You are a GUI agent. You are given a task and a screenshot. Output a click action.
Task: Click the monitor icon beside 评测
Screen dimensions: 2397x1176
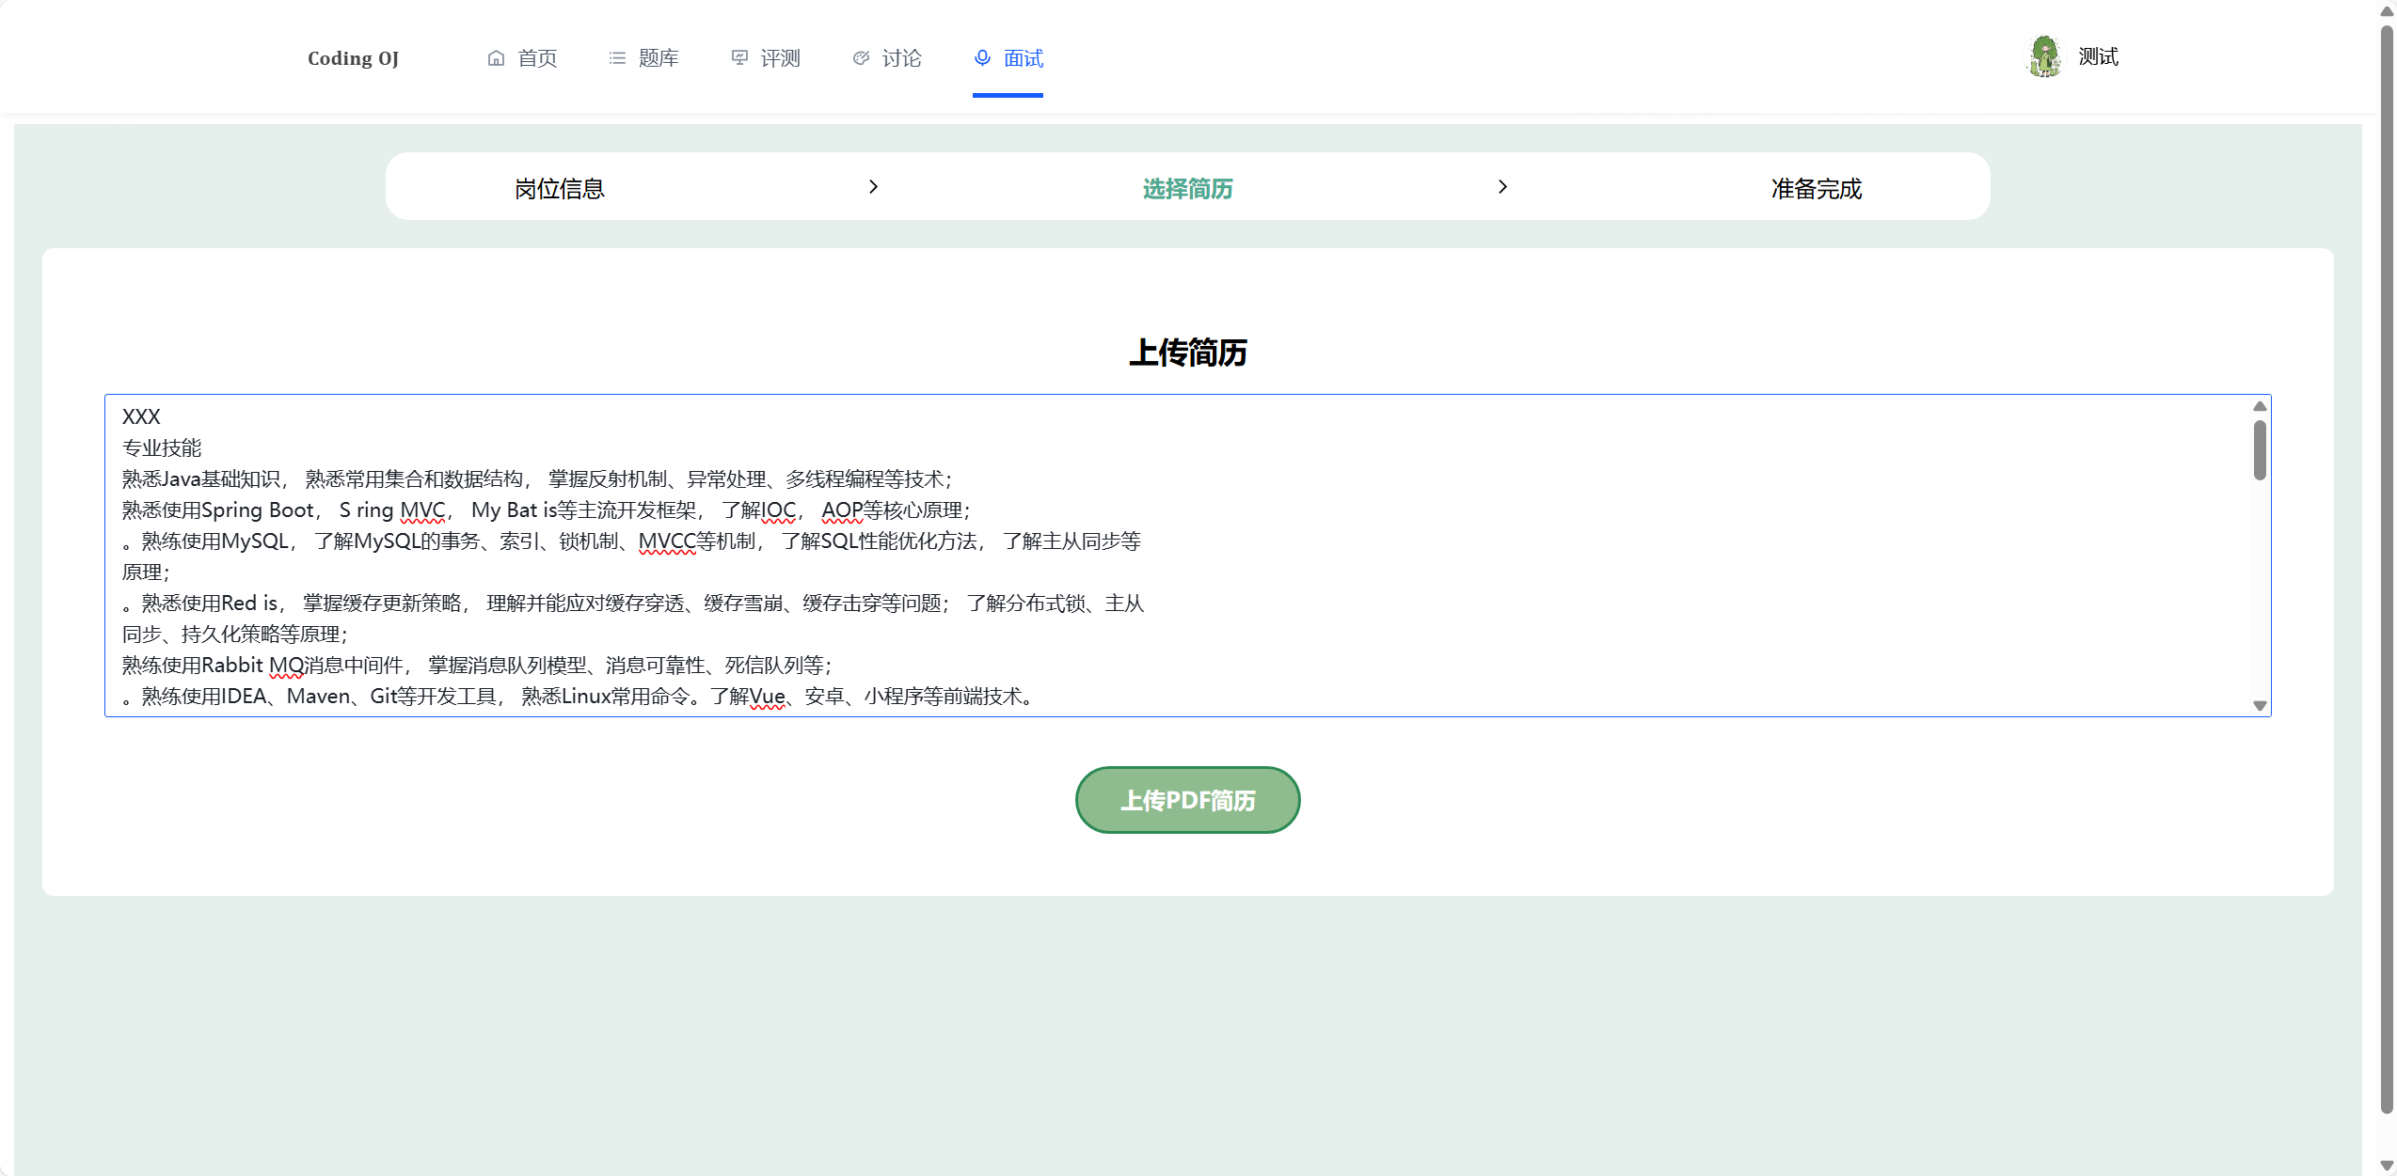coord(739,58)
